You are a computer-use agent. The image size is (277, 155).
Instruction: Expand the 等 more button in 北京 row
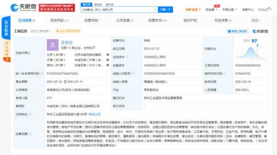click(x=108, y=55)
